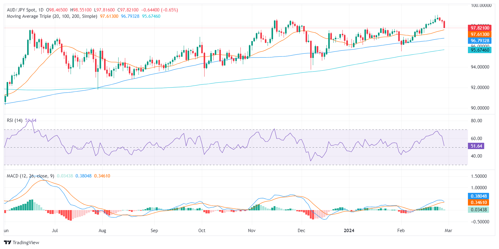The width and height of the screenshot is (499, 249).
Task: Click the TradingView logo icon
Action: 8,242
